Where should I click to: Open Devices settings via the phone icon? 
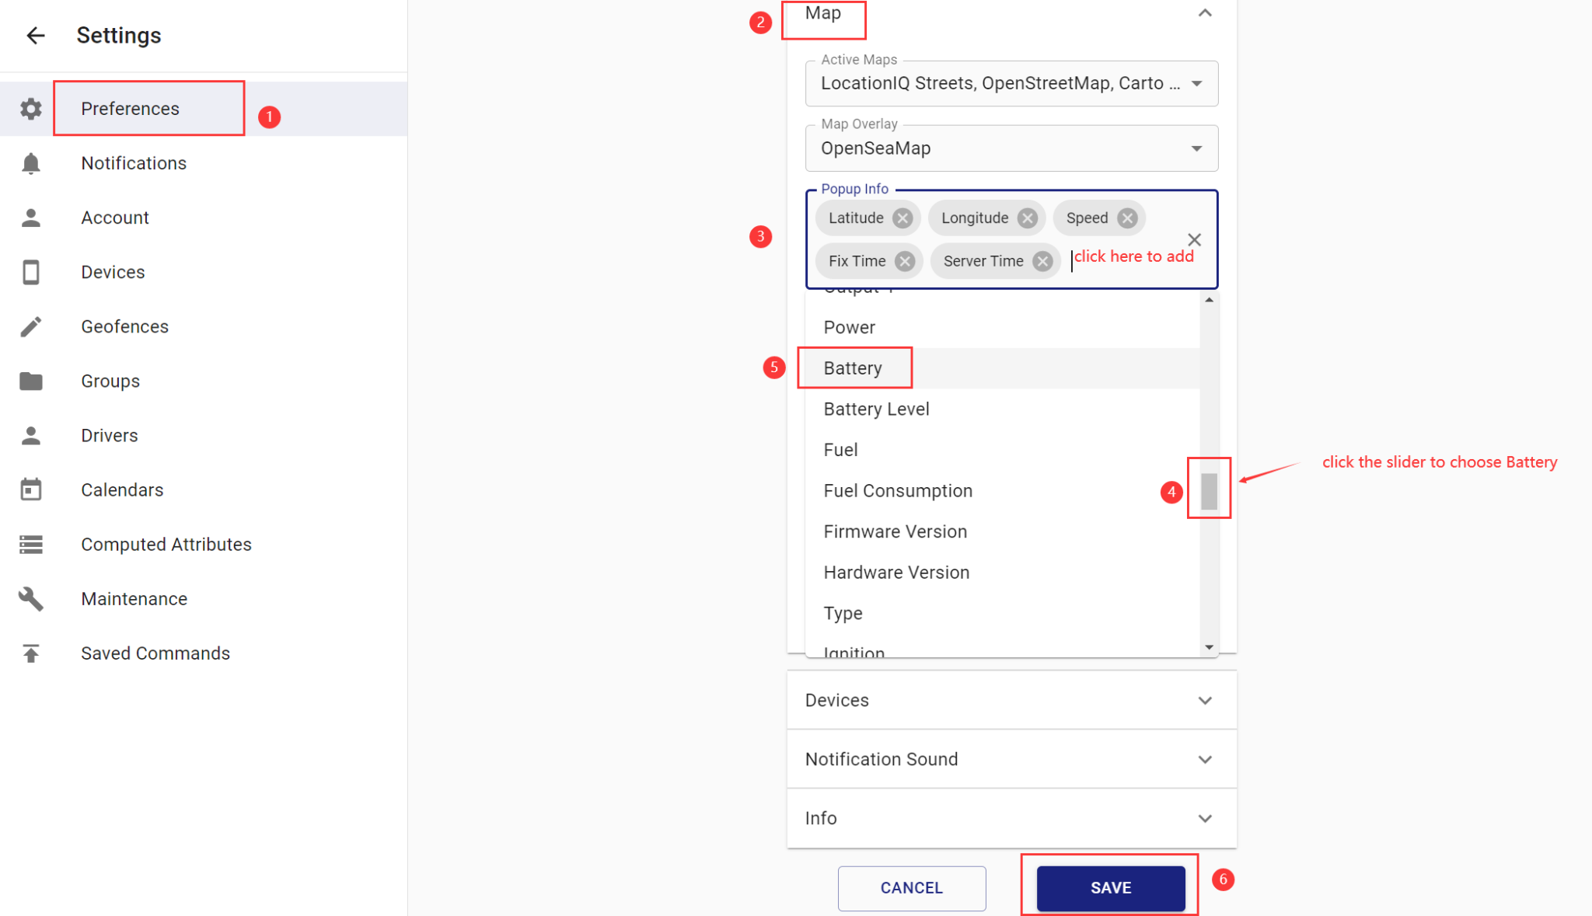[x=31, y=272]
